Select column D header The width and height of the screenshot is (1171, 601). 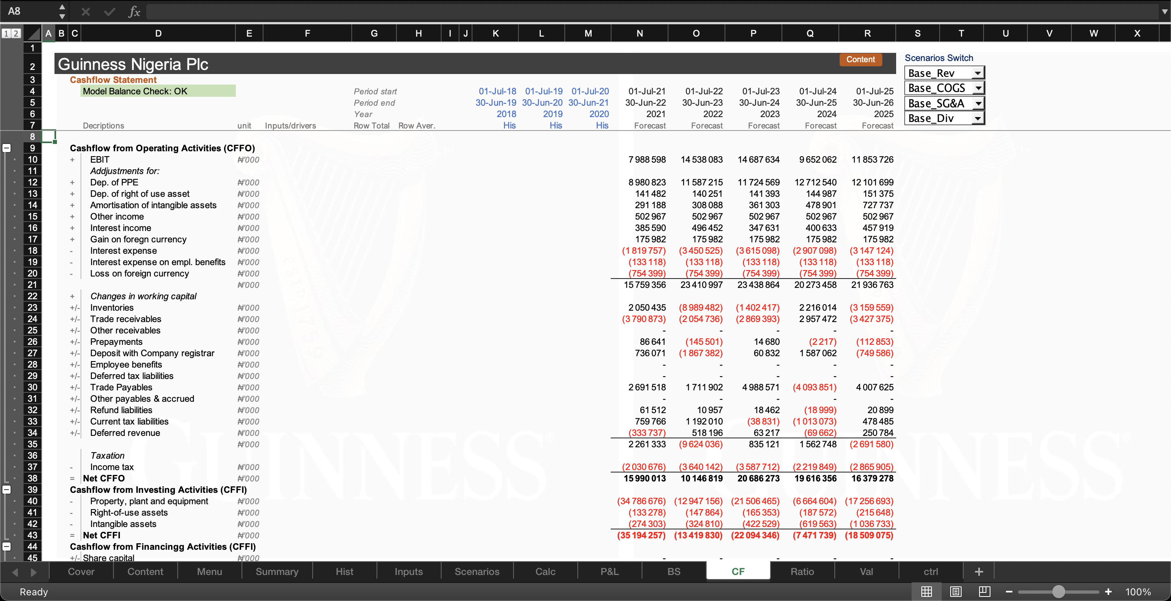point(158,33)
